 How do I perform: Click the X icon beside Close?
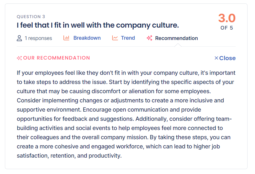click(x=216, y=58)
